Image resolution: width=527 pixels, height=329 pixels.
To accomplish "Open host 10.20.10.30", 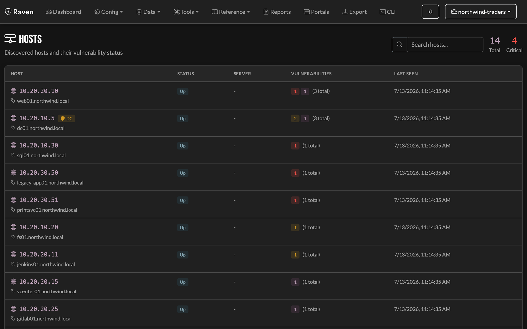I will point(39,145).
